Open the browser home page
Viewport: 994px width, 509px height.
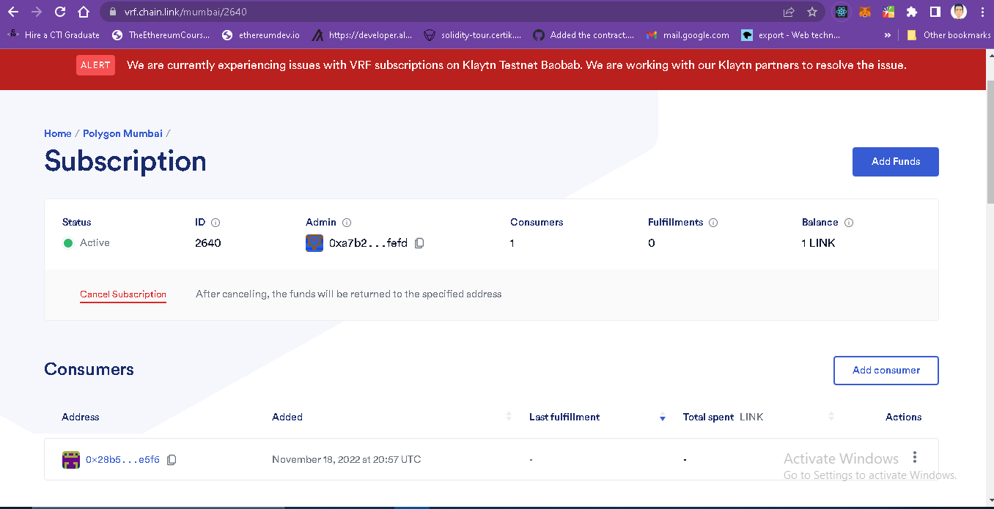click(x=84, y=12)
